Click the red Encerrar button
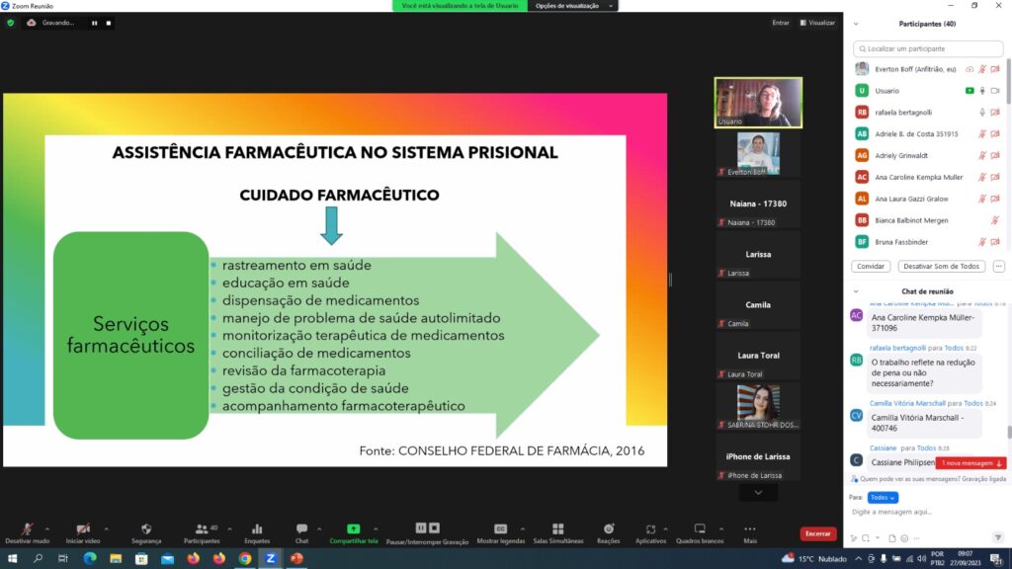Screen dimensions: 1012x569 tap(817, 533)
